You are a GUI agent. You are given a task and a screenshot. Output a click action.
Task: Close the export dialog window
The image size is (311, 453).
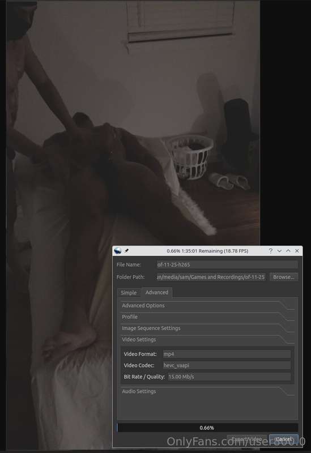pos(297,251)
